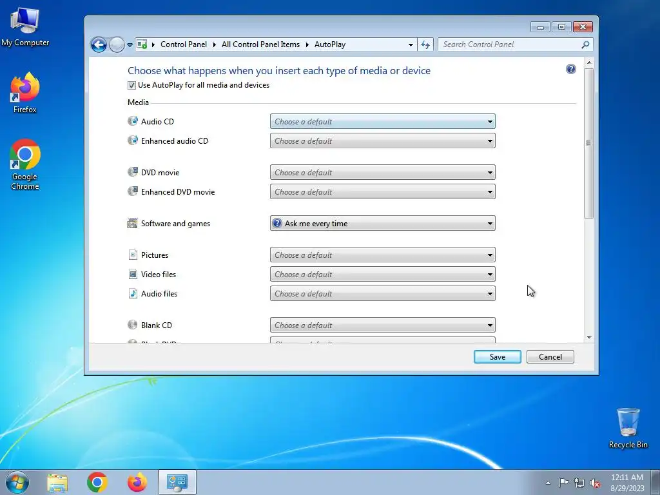Select Firefox desktop shortcut
This screenshot has width=660, height=495.
pos(25,93)
